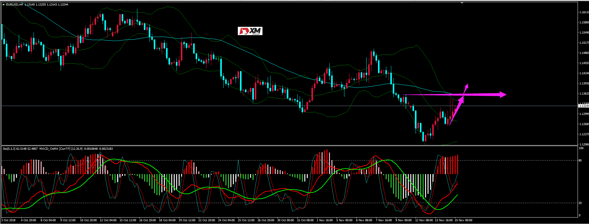Click the 1.12375 price axis label
The height and width of the screenshot is (224, 589).
pyautogui.click(x=584, y=134)
